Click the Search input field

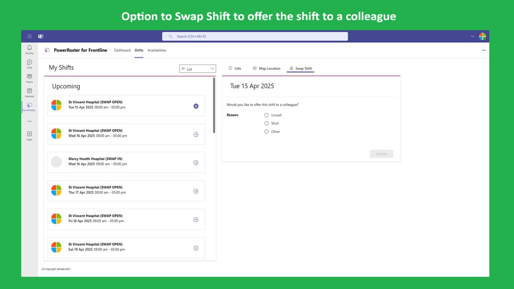[255, 37]
